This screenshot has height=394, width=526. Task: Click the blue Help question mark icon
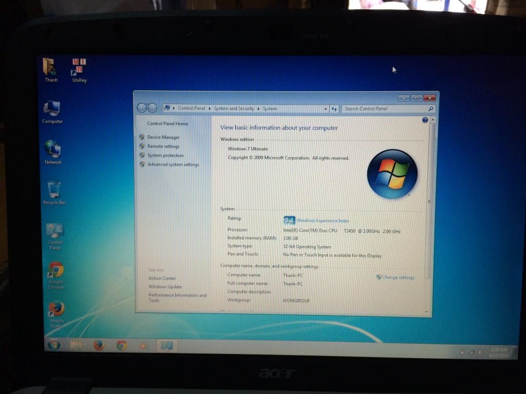[425, 120]
